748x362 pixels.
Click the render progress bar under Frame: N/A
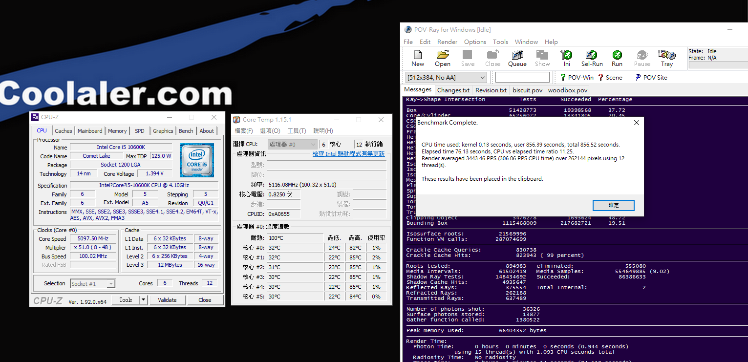click(x=718, y=64)
